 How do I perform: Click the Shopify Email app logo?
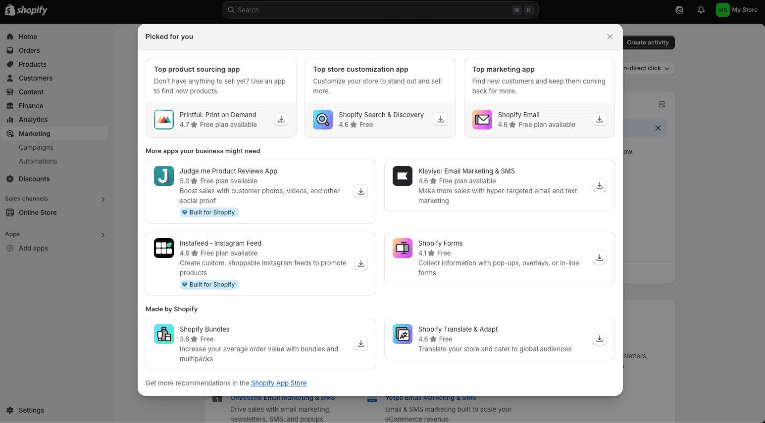tap(482, 120)
